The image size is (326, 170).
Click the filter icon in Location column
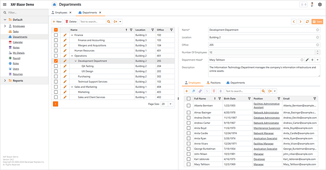pos(153,30)
